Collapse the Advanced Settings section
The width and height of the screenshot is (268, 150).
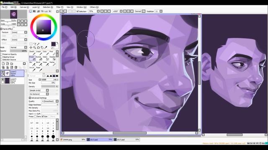(30, 98)
